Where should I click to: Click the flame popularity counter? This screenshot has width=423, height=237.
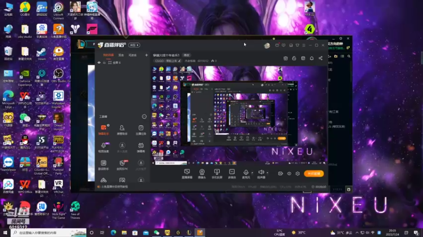pos(214,61)
